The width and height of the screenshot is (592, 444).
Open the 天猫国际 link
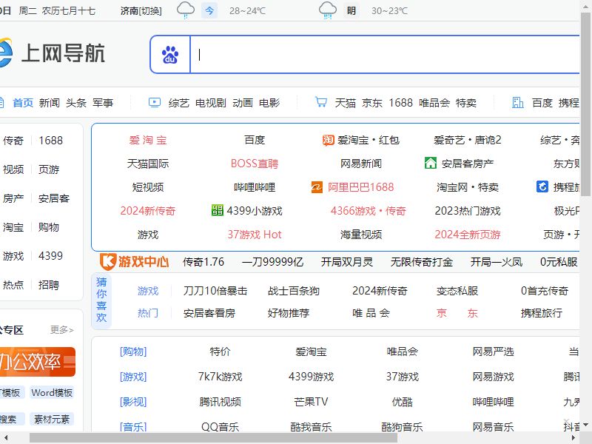(148, 164)
